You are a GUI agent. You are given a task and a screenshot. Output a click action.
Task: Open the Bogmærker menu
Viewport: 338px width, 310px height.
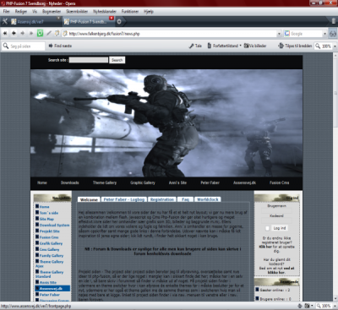tap(52, 12)
